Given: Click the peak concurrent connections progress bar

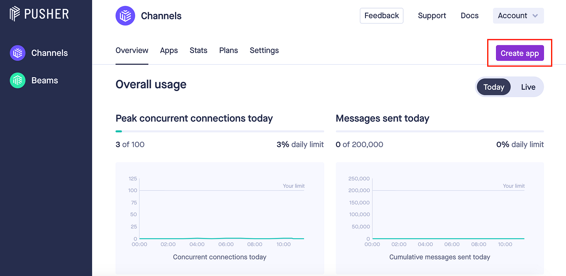Looking at the screenshot, I should (220, 131).
